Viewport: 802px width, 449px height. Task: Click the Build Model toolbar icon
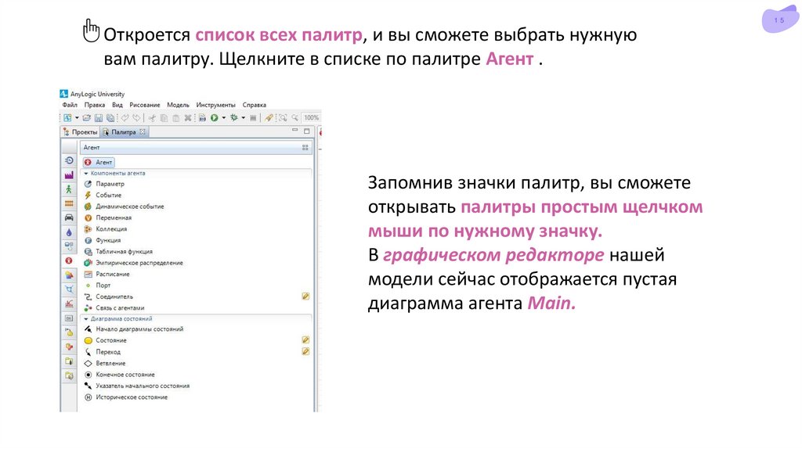click(202, 117)
